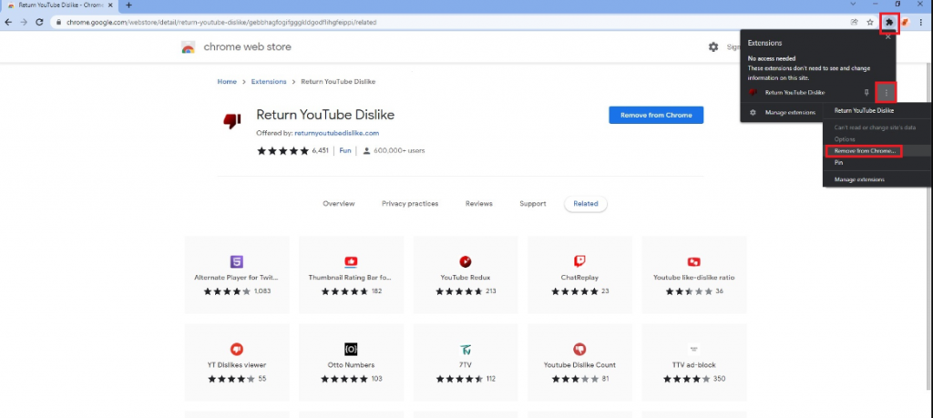The image size is (933, 418).
Task: Open Alternate Player for Twitch extension card
Action: pyautogui.click(x=237, y=275)
